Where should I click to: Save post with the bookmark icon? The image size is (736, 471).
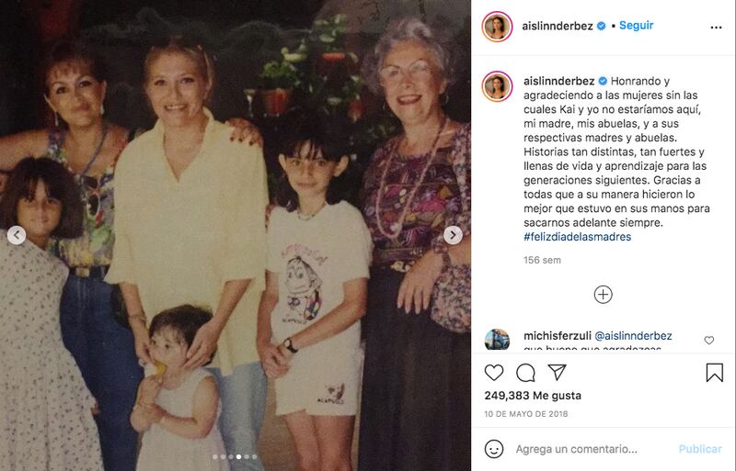tap(715, 373)
